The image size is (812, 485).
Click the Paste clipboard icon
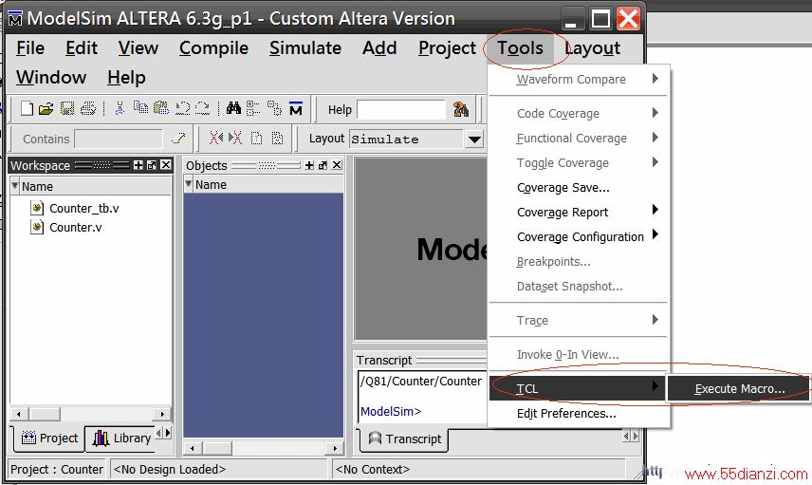[161, 108]
